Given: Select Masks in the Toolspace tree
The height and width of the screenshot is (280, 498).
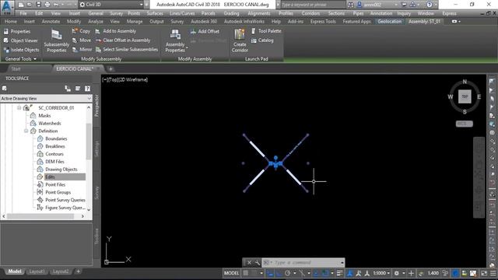Looking at the screenshot, I should [x=44, y=116].
